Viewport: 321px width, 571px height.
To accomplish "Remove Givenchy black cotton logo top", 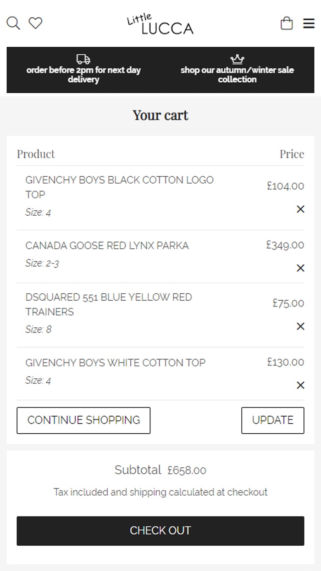I will point(300,209).
